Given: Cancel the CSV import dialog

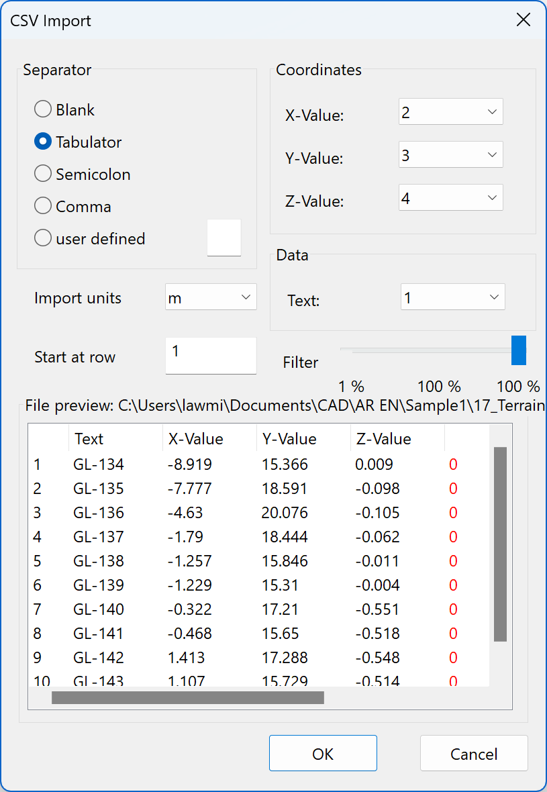Looking at the screenshot, I should pos(473,754).
